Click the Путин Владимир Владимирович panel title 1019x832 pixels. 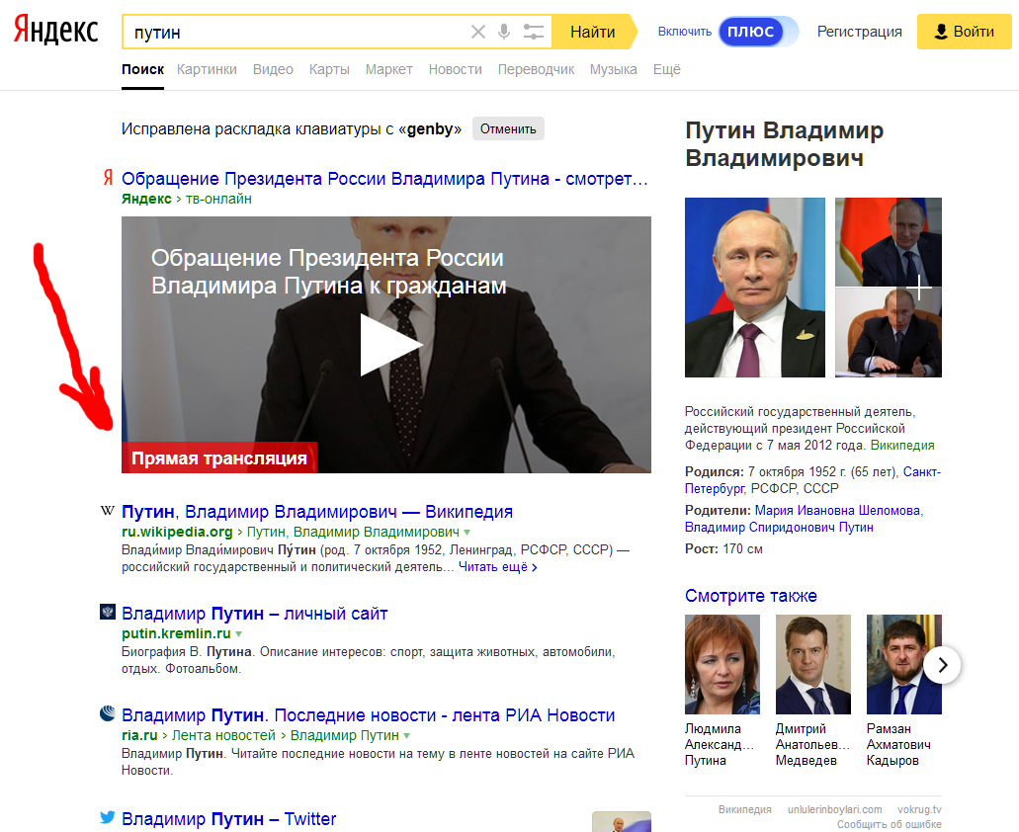(785, 143)
